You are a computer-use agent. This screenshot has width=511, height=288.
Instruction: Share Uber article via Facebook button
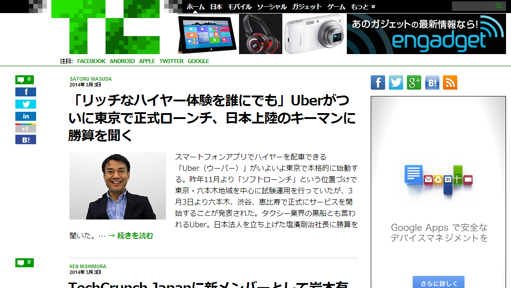click(x=26, y=92)
